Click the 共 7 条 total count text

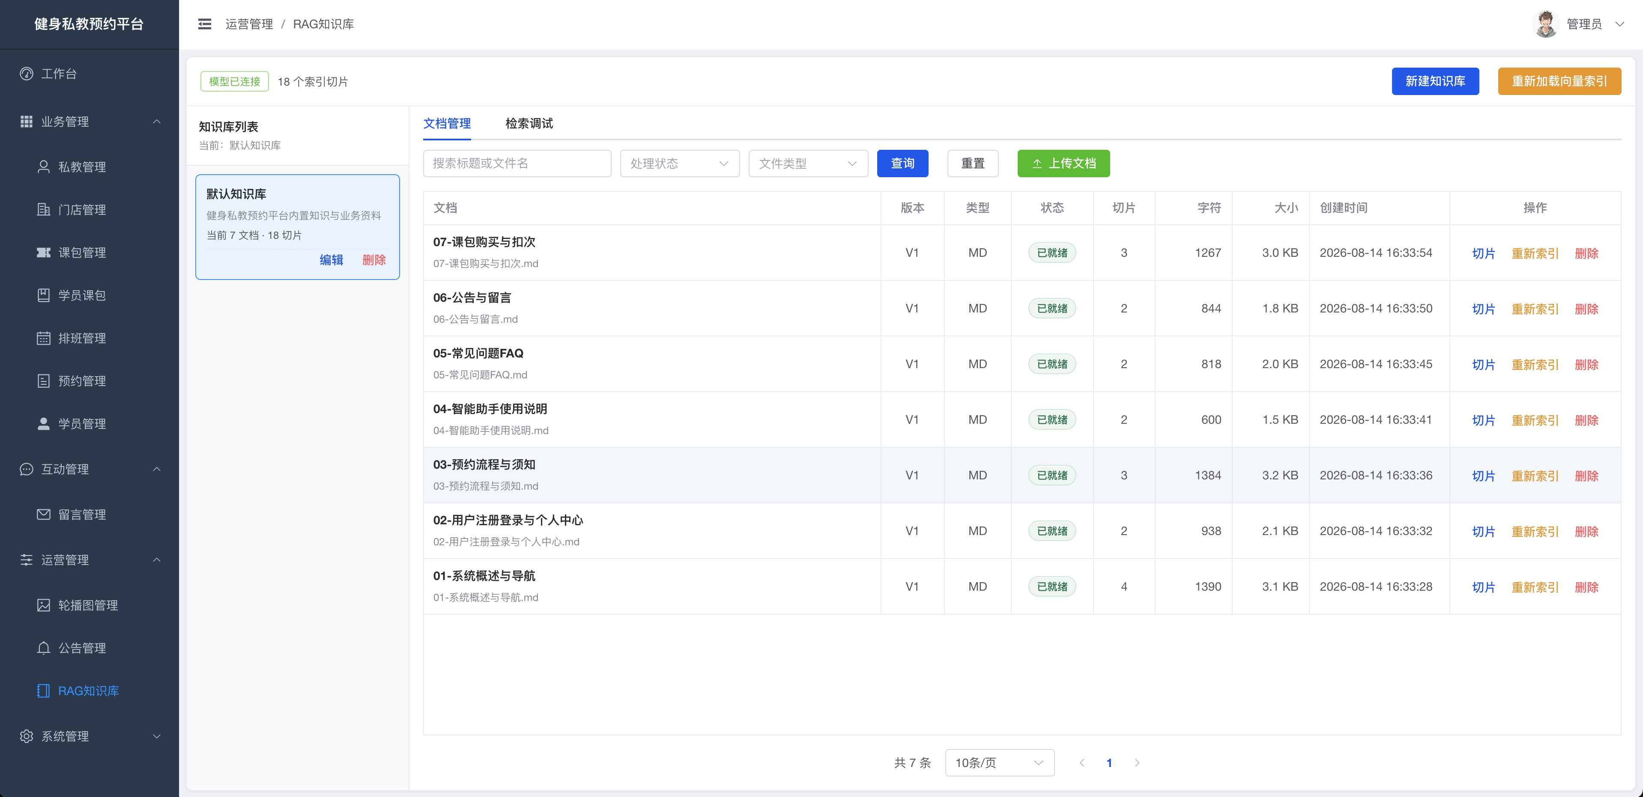click(x=912, y=763)
